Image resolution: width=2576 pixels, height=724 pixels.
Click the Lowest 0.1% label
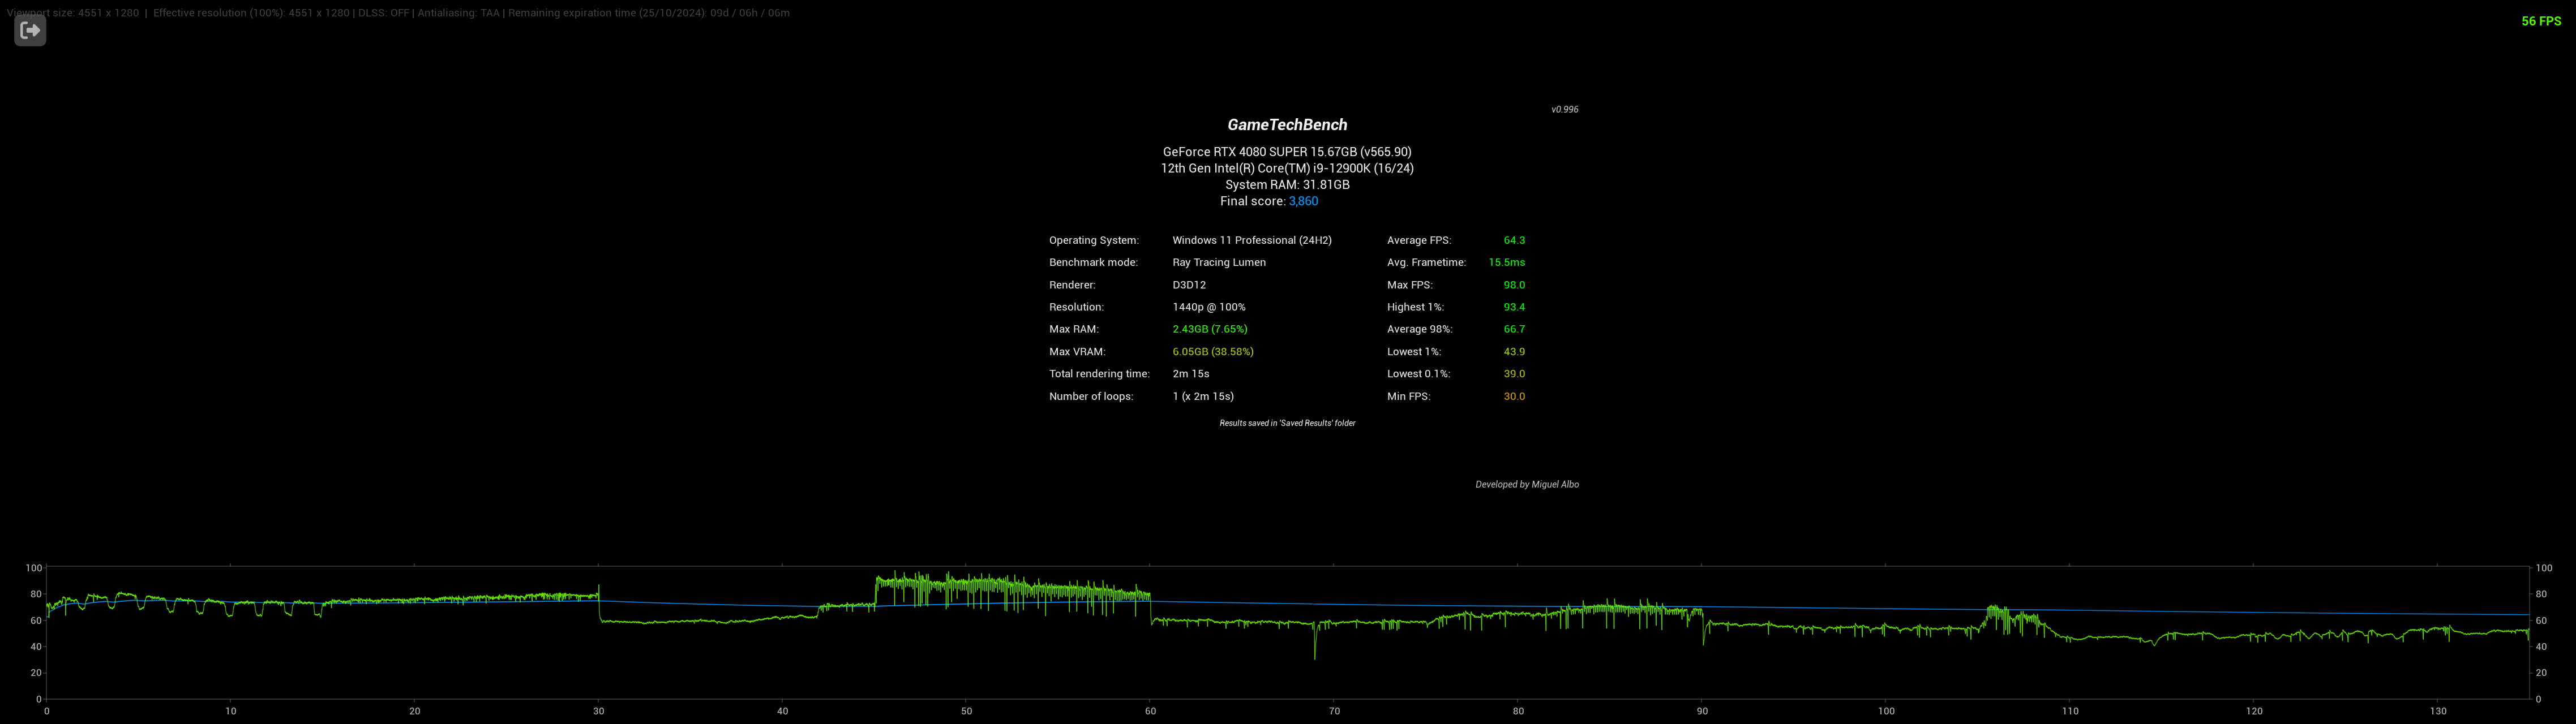pos(1418,374)
